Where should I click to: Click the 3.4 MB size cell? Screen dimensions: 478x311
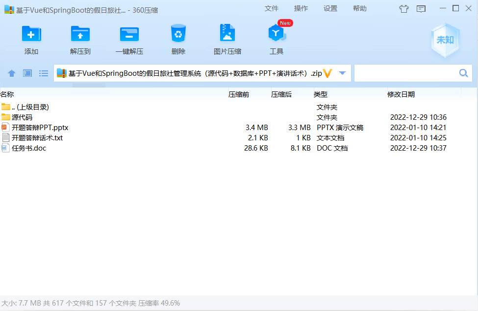257,128
